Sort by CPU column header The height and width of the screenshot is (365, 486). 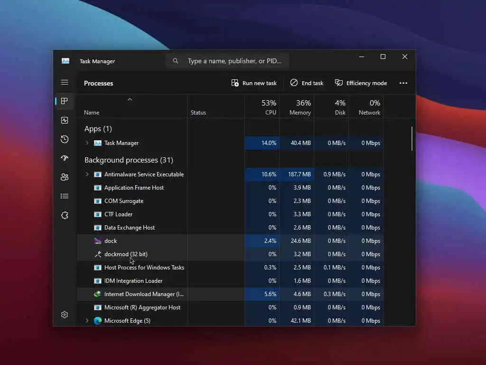(x=262, y=107)
